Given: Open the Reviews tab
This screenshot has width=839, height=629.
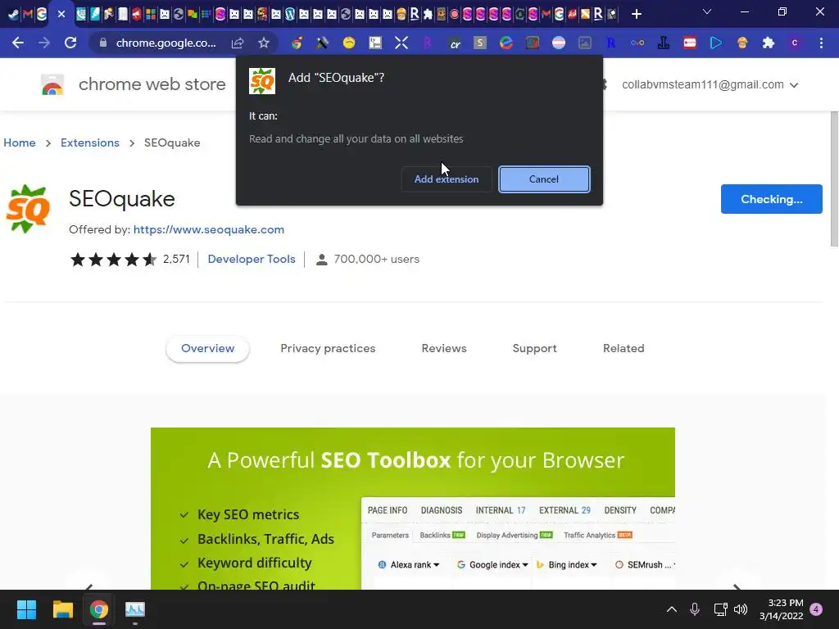Looking at the screenshot, I should [444, 348].
